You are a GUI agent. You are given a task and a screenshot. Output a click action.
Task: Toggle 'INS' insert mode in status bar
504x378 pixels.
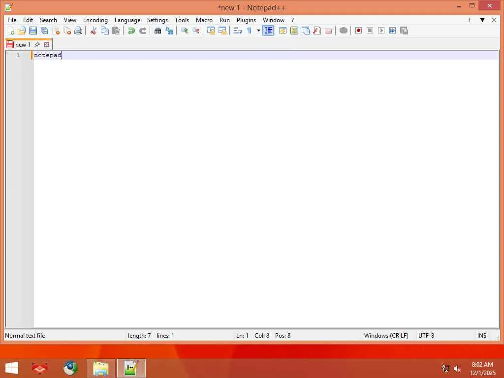(481, 336)
